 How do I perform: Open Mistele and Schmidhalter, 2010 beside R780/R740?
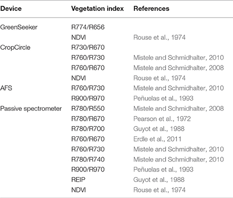(x=178, y=159)
